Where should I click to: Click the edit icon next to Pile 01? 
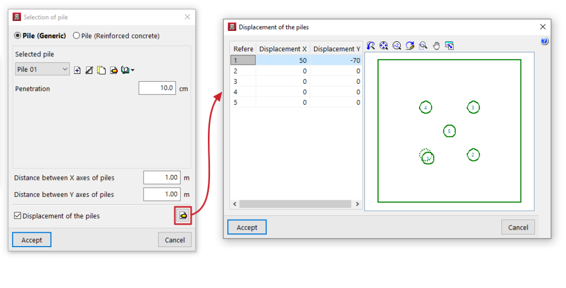114,70
